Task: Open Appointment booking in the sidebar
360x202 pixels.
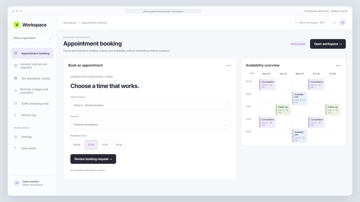Action: (x=32, y=53)
